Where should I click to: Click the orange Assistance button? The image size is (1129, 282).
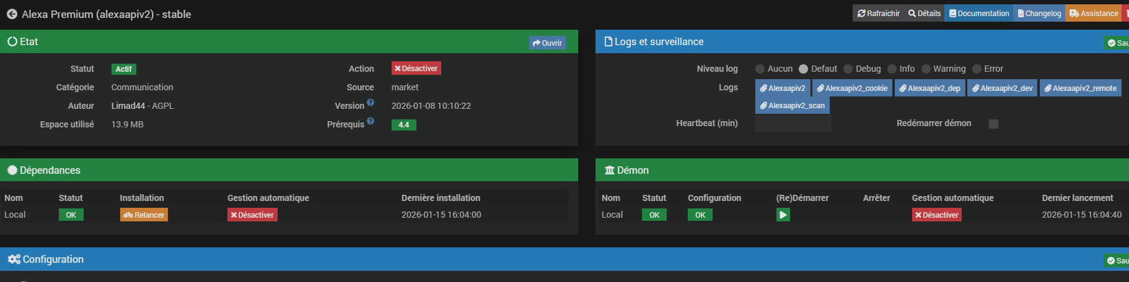[1094, 13]
